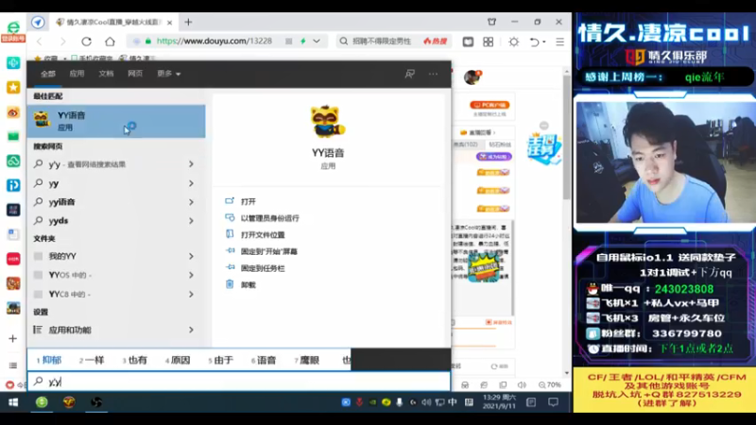Image resolution: width=756 pixels, height=425 pixels.
Task: Close the 情久凄凉Cool直播 tab
Action: coord(169,23)
